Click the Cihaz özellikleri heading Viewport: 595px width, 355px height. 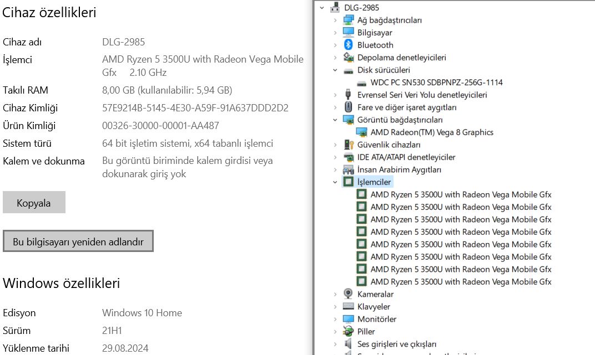pyautogui.click(x=49, y=13)
